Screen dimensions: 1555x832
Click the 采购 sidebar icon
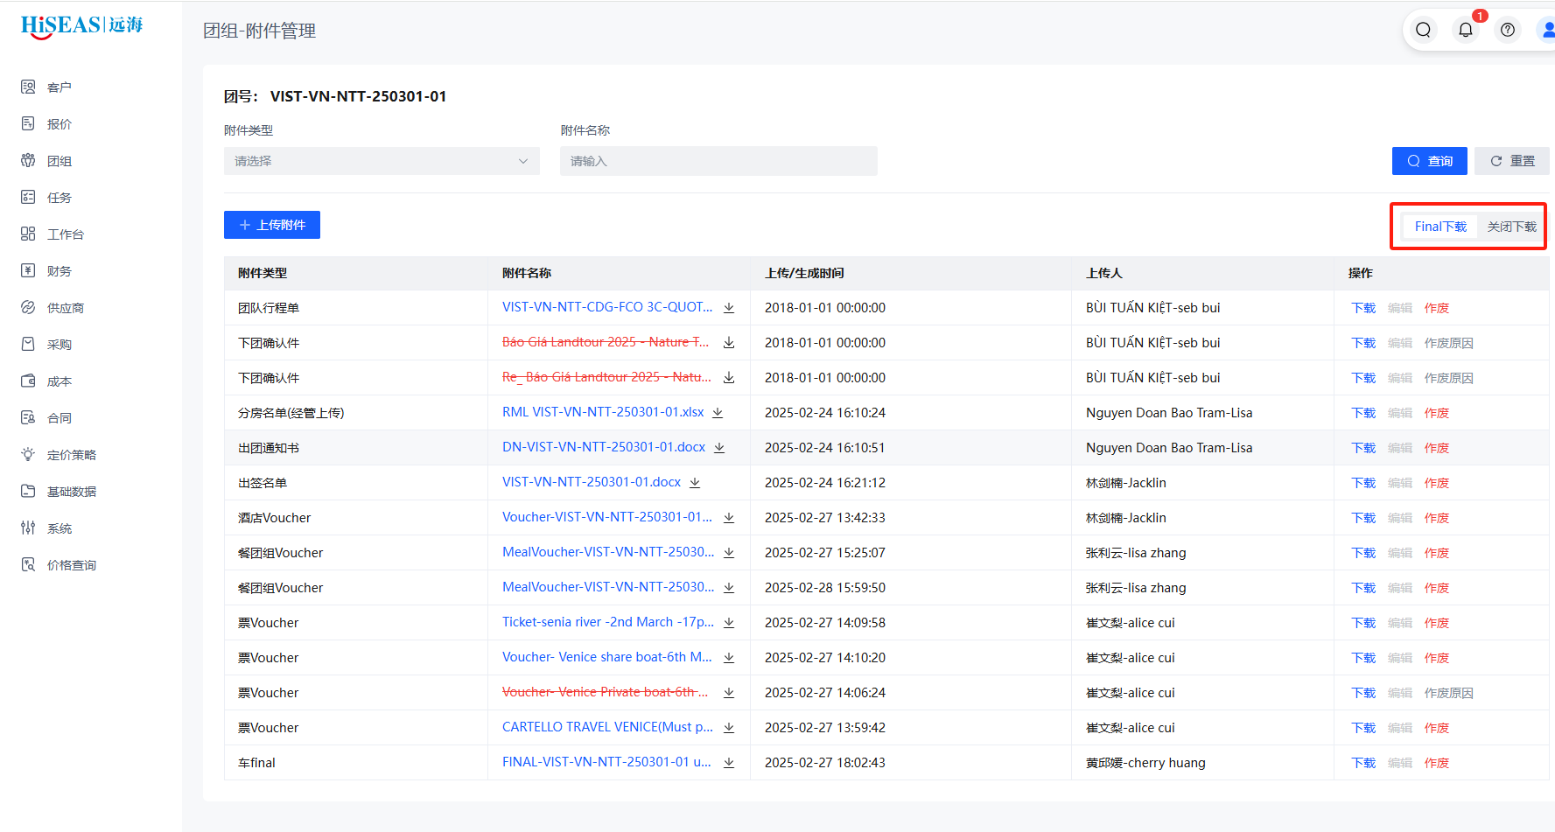(x=28, y=344)
